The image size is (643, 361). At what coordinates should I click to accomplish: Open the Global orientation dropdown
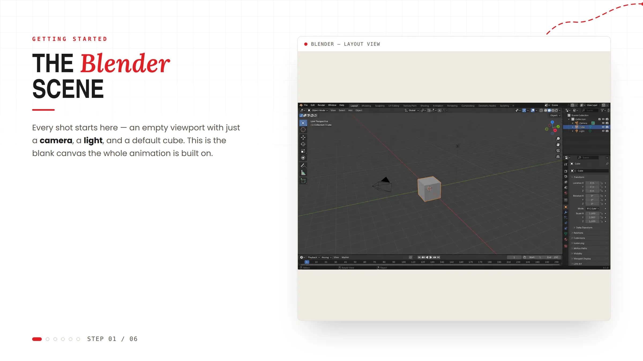pyautogui.click(x=412, y=110)
